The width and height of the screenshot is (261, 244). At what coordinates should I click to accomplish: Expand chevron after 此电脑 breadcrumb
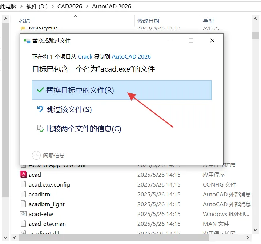tap(21, 7)
